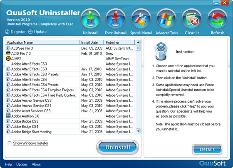233x168 pixels.
Task: Click the Uninstall trash-can toolbar icon
Action: pyautogui.click(x=91, y=19)
